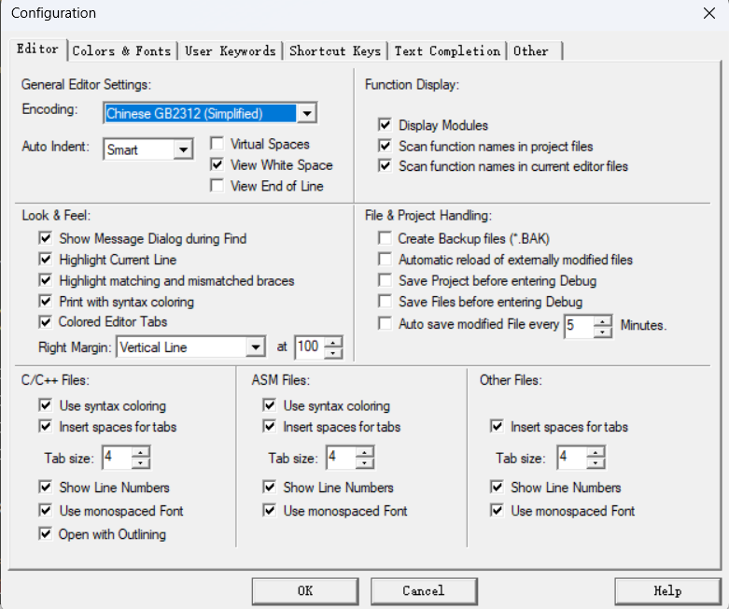Select the Editor tab

tap(37, 49)
